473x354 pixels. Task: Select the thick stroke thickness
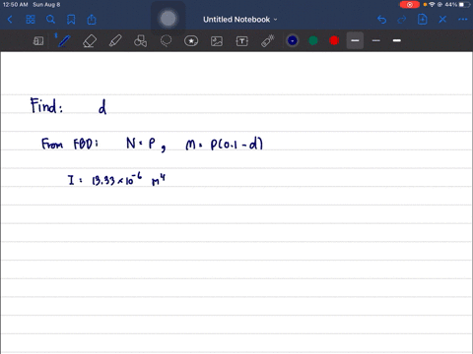[x=397, y=40]
